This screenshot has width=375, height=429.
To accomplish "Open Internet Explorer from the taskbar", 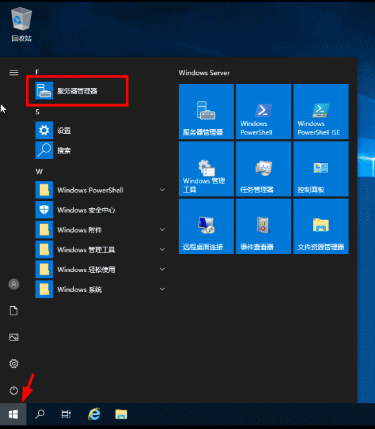I will (94, 414).
